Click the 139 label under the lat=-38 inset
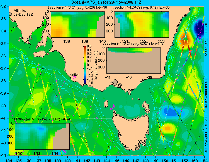 pyautogui.click(x=85, y=41)
